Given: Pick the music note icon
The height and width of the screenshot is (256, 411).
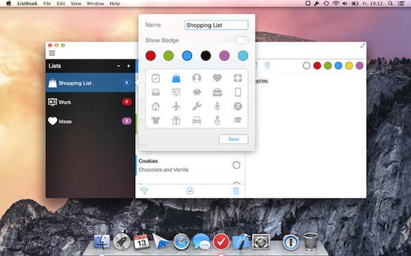Looking at the screenshot, I should (238, 106).
